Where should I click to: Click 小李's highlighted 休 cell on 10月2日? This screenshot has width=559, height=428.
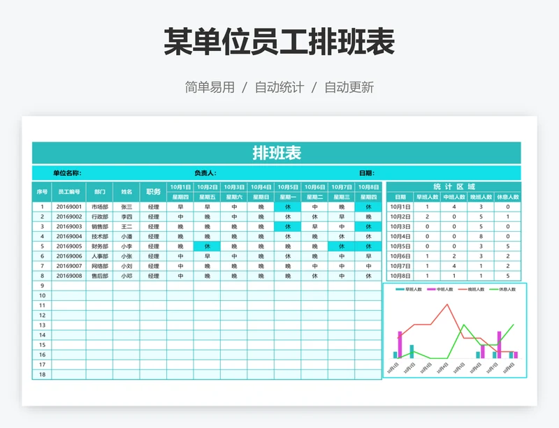tap(207, 246)
